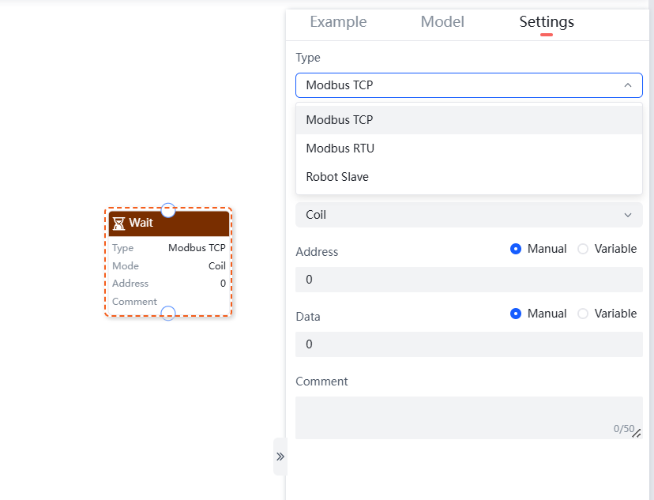Collapse the Type dropdown via its arrow

click(x=628, y=85)
